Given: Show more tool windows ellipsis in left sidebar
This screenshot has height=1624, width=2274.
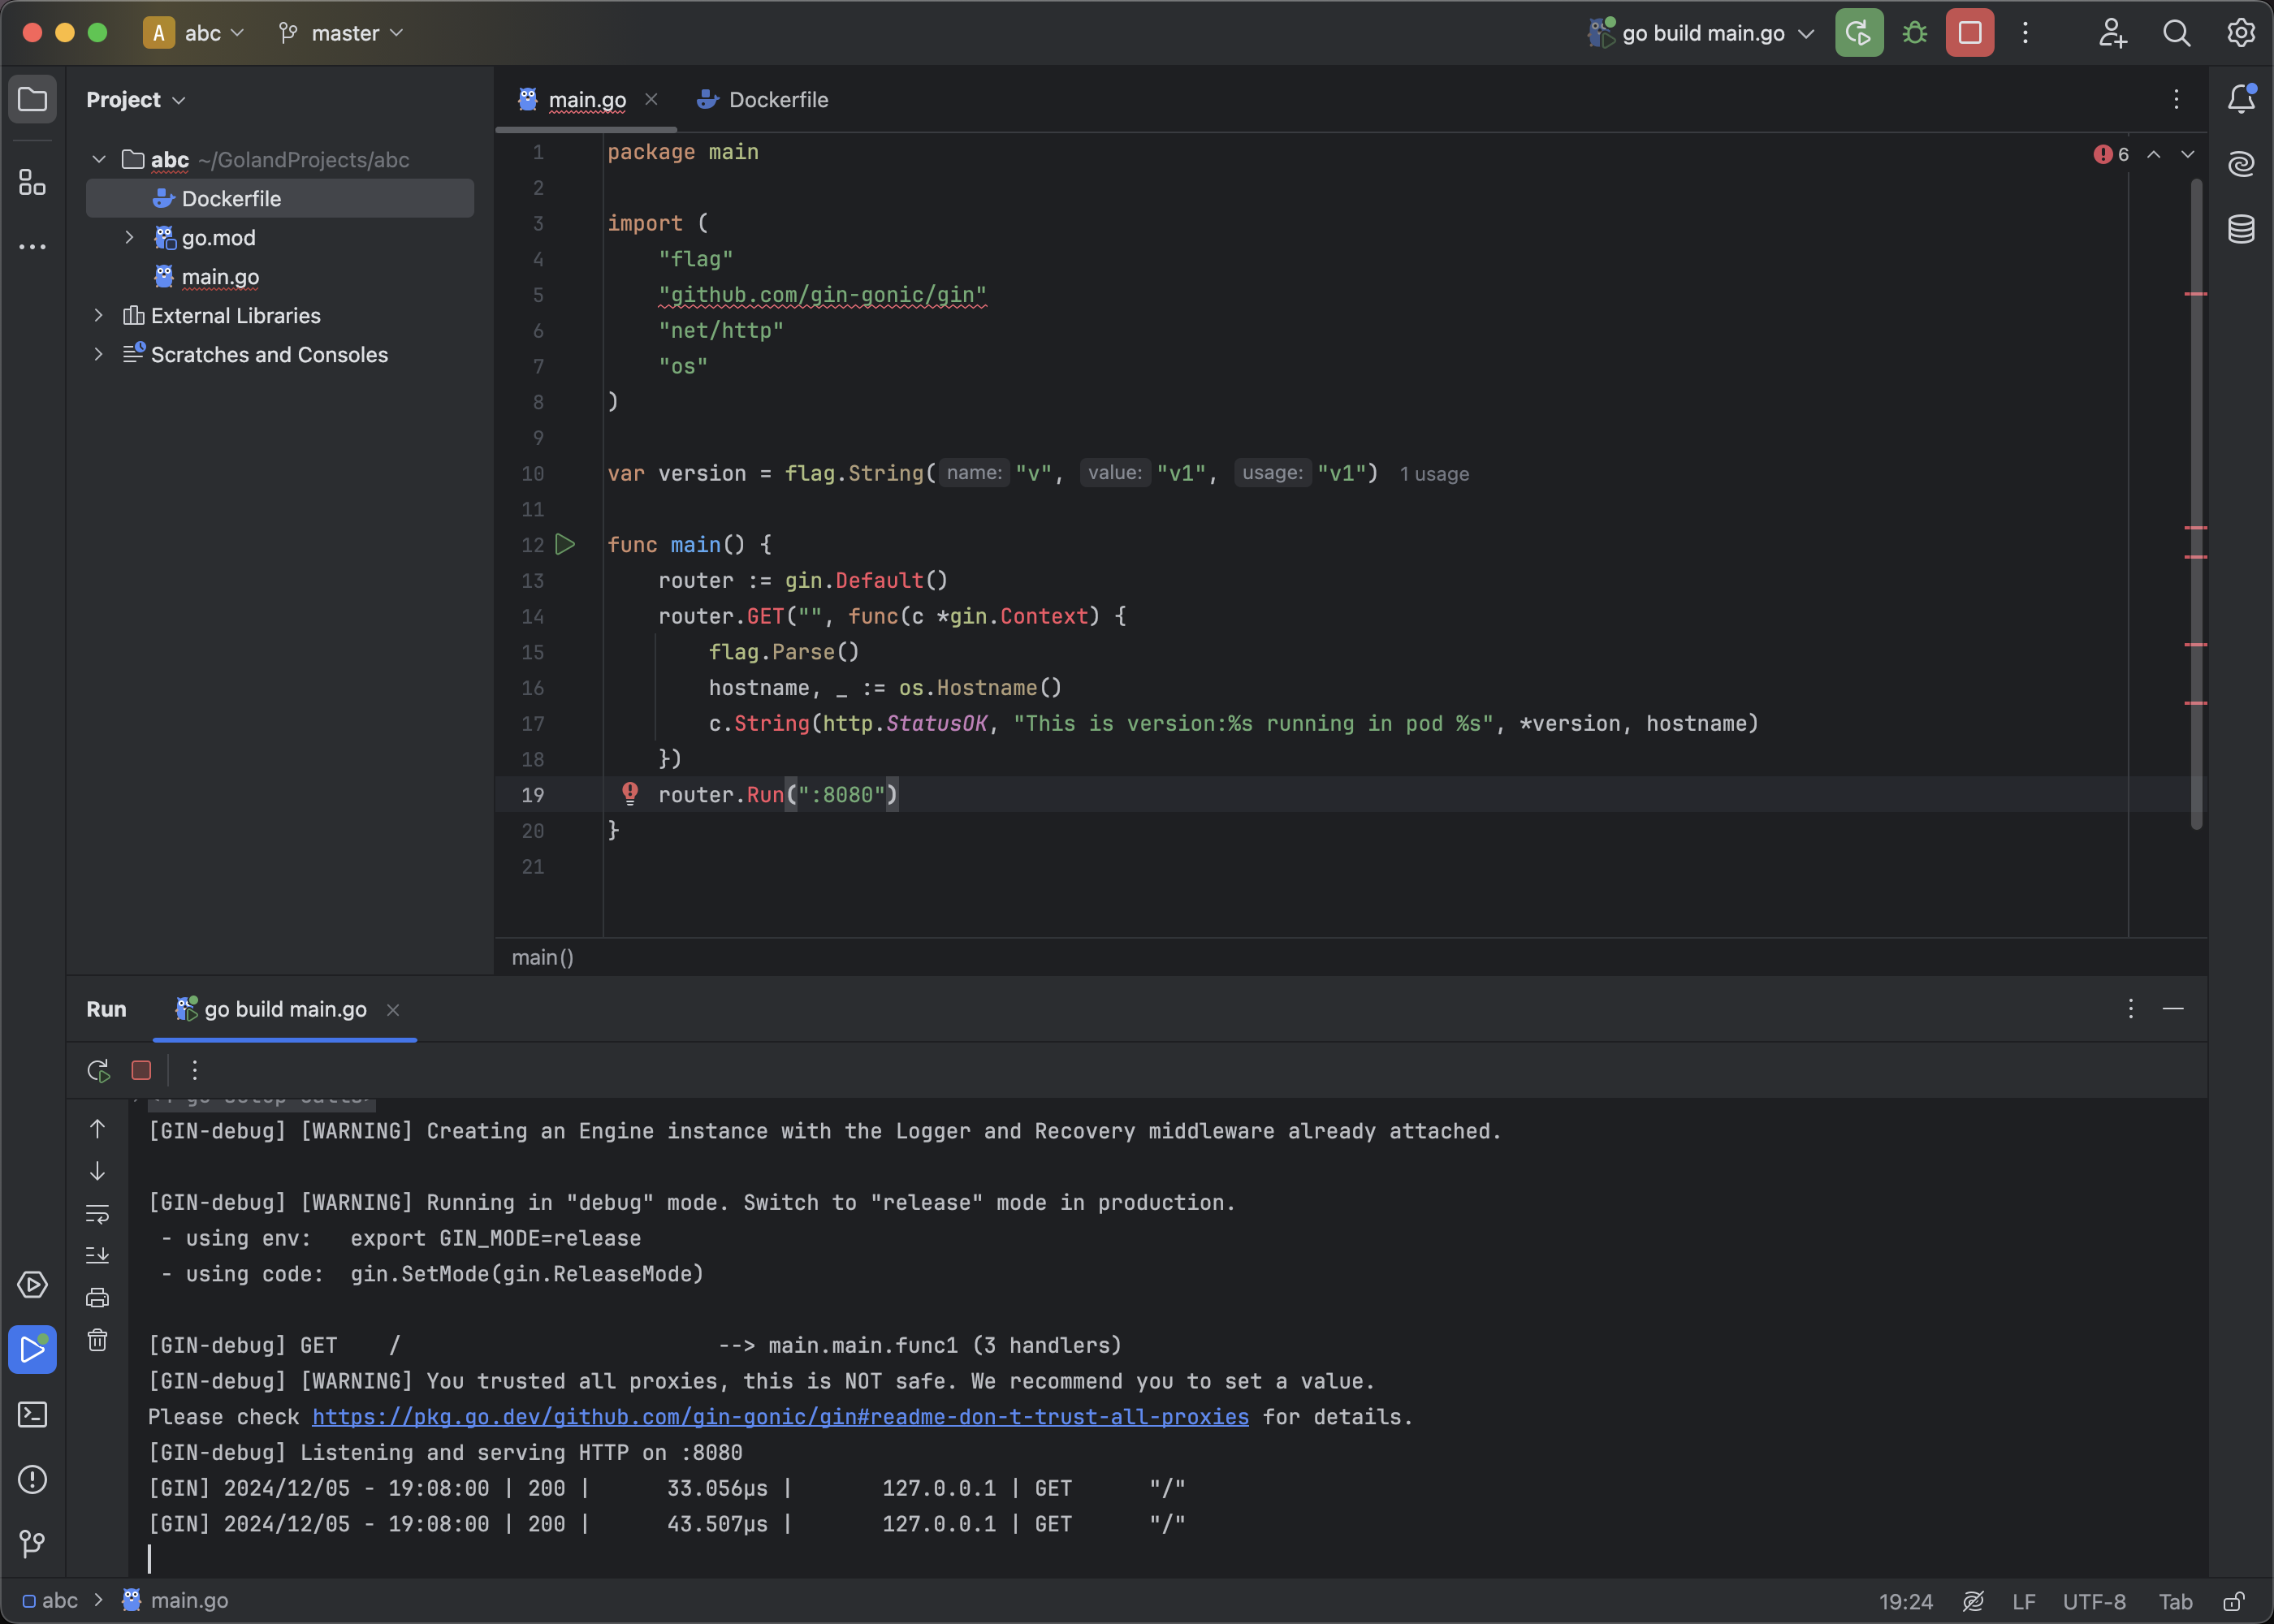Looking at the screenshot, I should pyautogui.click(x=32, y=246).
